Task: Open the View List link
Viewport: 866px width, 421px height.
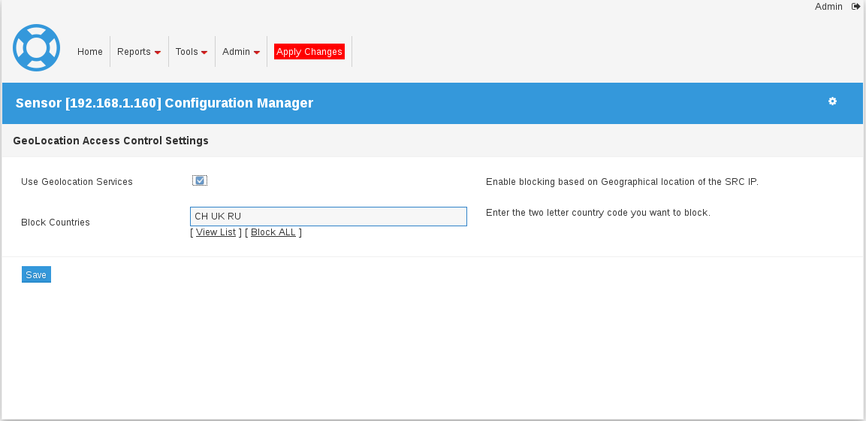Action: tap(216, 232)
